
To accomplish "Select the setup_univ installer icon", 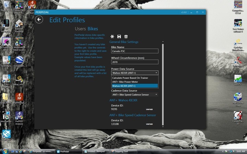I will click(x=19, y=80).
